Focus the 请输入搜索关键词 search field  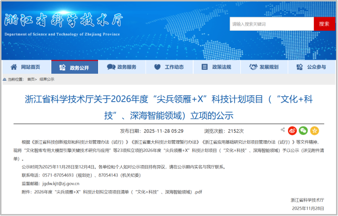point(271,24)
